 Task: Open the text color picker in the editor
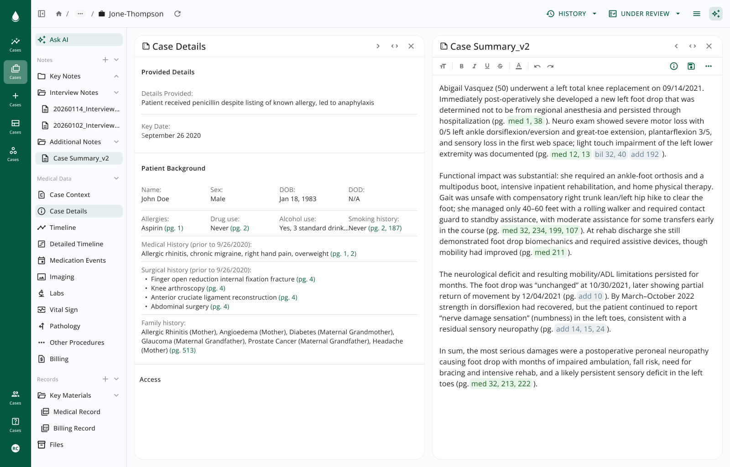518,66
